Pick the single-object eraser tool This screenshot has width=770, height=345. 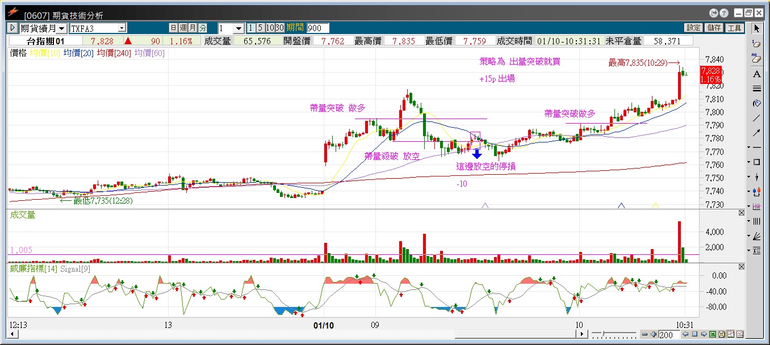[x=756, y=43]
